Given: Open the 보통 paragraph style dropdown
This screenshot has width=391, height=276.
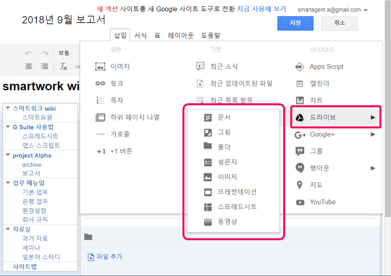Looking at the screenshot, I should click(64, 53).
